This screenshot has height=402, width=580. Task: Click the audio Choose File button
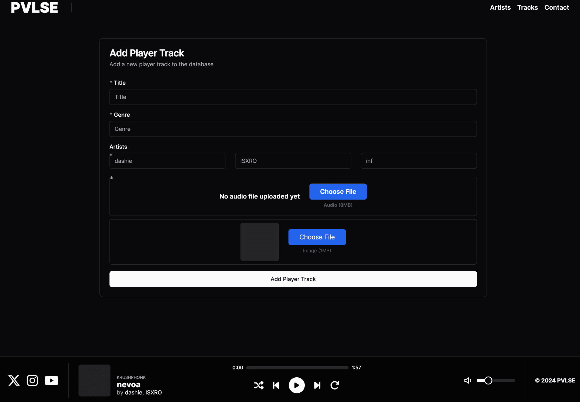click(338, 191)
